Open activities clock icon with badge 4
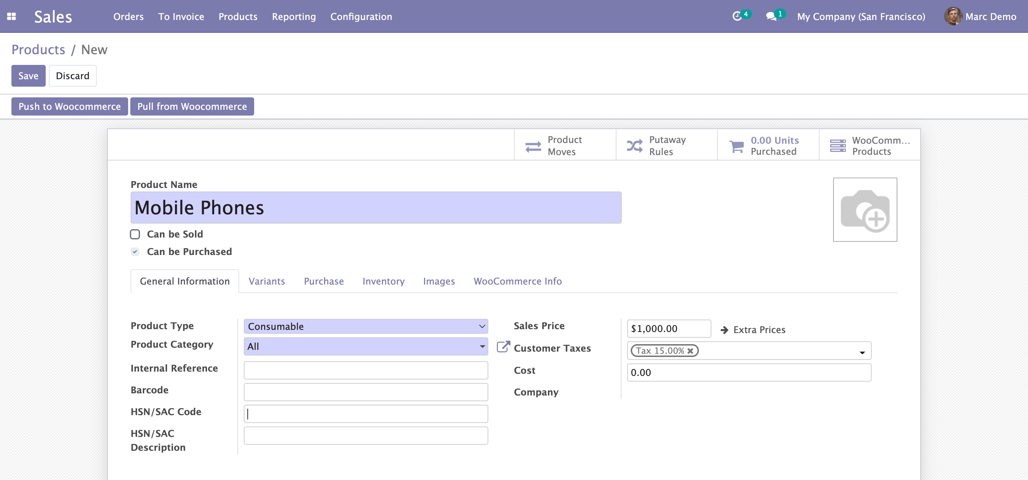The image size is (1028, 480). click(x=737, y=16)
